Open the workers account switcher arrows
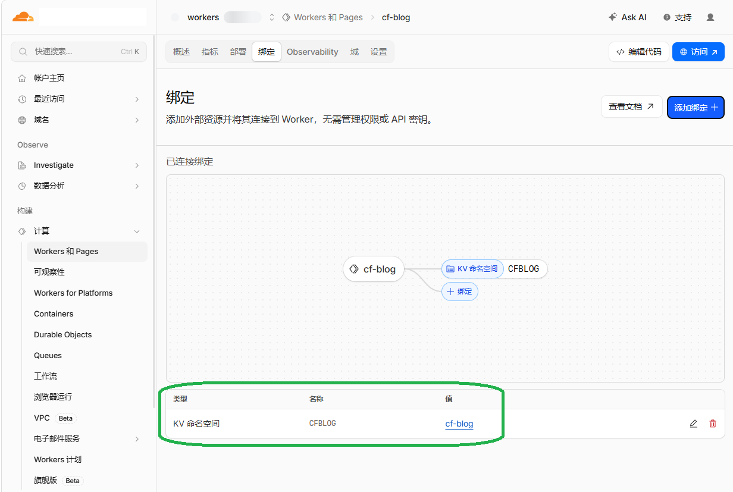Viewport: 733px width, 492px height. pyautogui.click(x=272, y=17)
